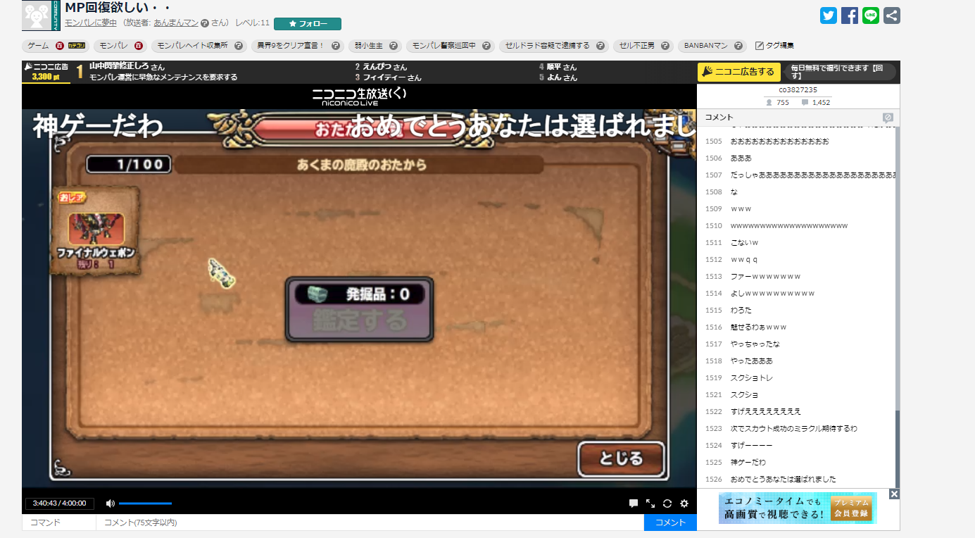Open the generic share icon
This screenshot has width=975, height=538.
pos(892,15)
